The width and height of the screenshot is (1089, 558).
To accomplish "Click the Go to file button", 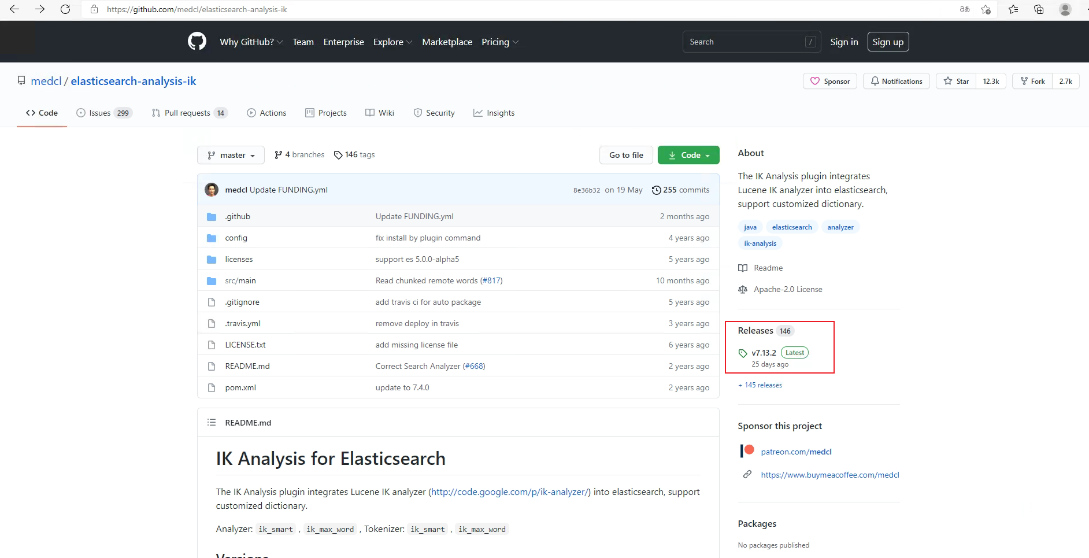I will pos(626,155).
